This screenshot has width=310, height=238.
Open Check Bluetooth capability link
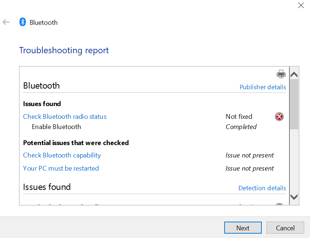(62, 155)
